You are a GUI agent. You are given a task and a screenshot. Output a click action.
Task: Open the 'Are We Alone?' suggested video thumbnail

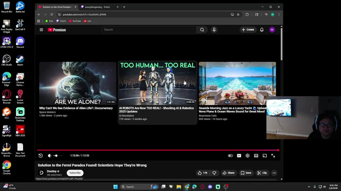pos(78,83)
